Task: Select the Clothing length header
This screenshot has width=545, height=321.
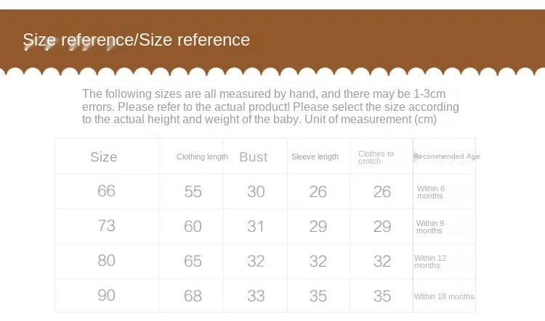Action: coord(202,157)
